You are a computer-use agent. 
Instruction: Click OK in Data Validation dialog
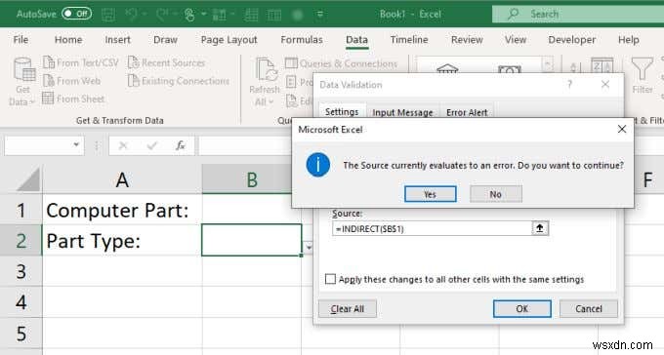(521, 309)
